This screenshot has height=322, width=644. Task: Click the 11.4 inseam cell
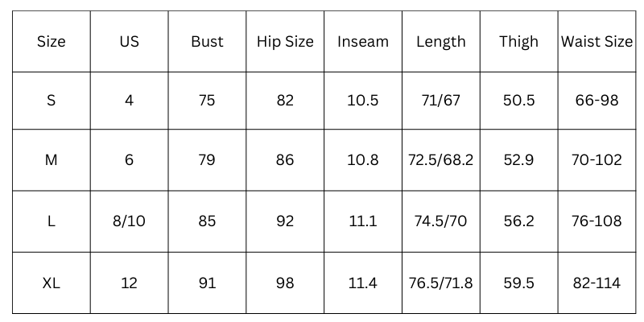362,283
